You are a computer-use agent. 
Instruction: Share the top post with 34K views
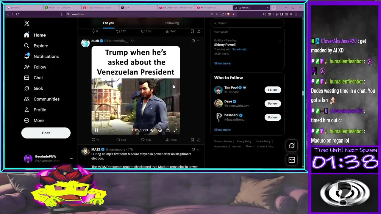click(x=199, y=31)
